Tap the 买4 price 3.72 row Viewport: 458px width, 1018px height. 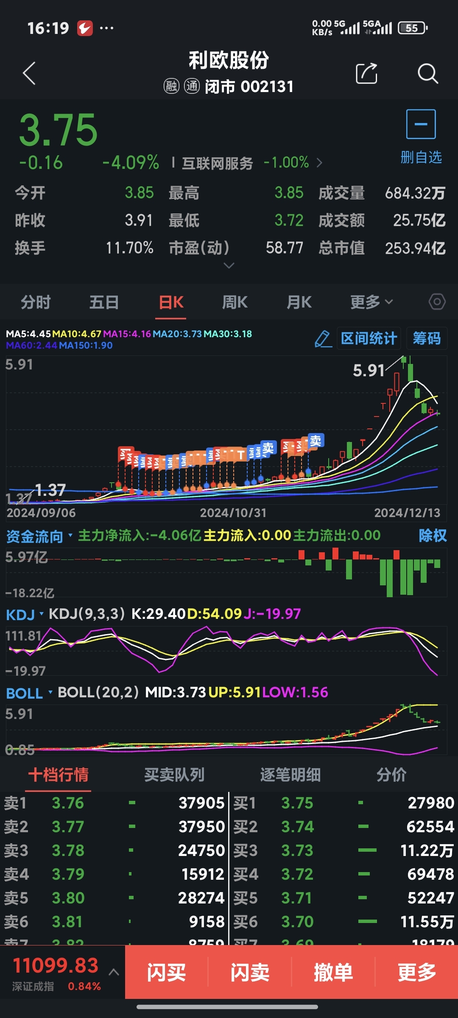[344, 874]
